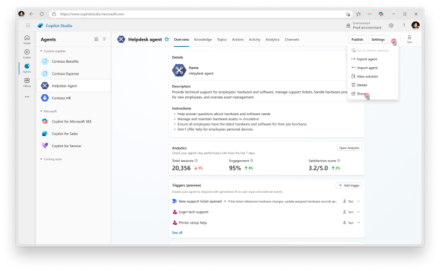Click the Test icon at top right
Image resolution: width=440 pixels, height=271 pixels.
409,39
